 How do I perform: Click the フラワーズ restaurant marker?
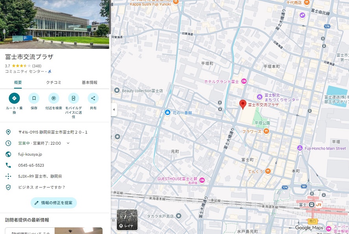pyautogui.click(x=266, y=131)
